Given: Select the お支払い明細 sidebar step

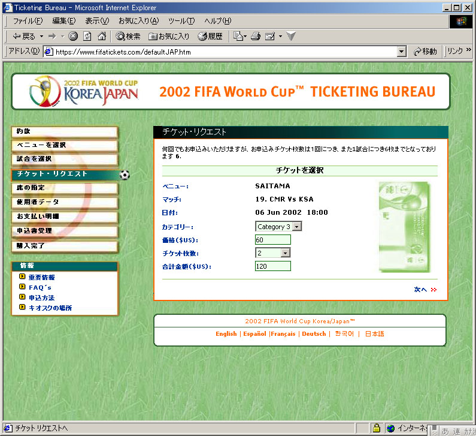Looking at the screenshot, I should (64, 217).
